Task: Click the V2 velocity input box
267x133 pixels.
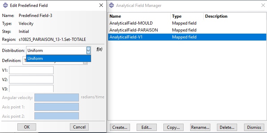Action: (x=31, y=79)
